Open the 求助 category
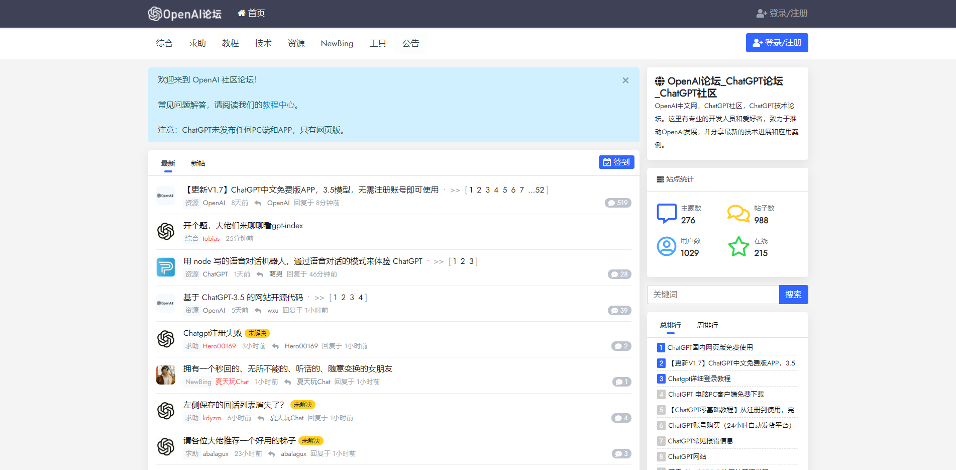Viewport: 956px width, 470px height. 197,44
